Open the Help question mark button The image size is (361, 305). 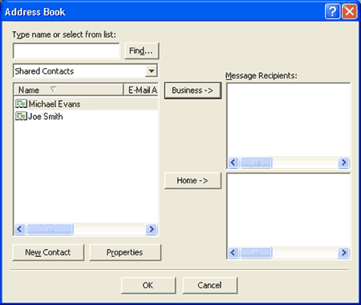[332, 11]
